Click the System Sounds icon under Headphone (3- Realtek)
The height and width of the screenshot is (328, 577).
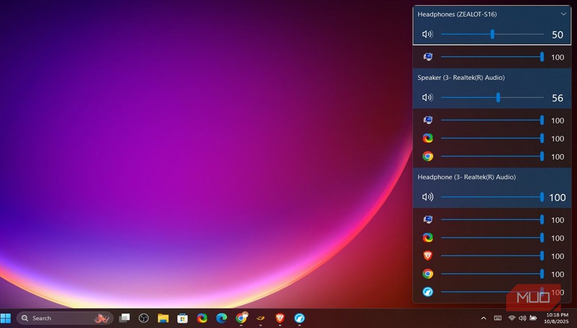click(428, 219)
